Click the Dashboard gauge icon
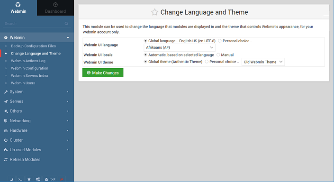 [x=55, y=4]
